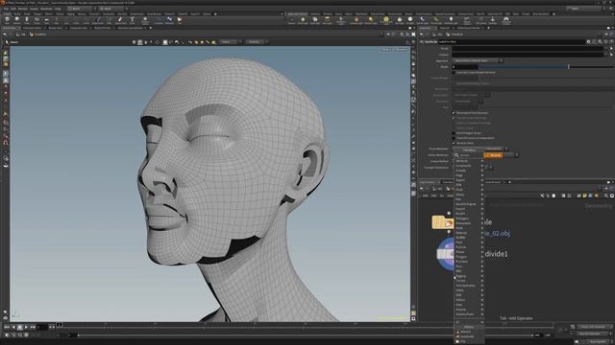Add a Point Light from the shelf
This screenshot has width=615, height=345.
(x=303, y=20)
